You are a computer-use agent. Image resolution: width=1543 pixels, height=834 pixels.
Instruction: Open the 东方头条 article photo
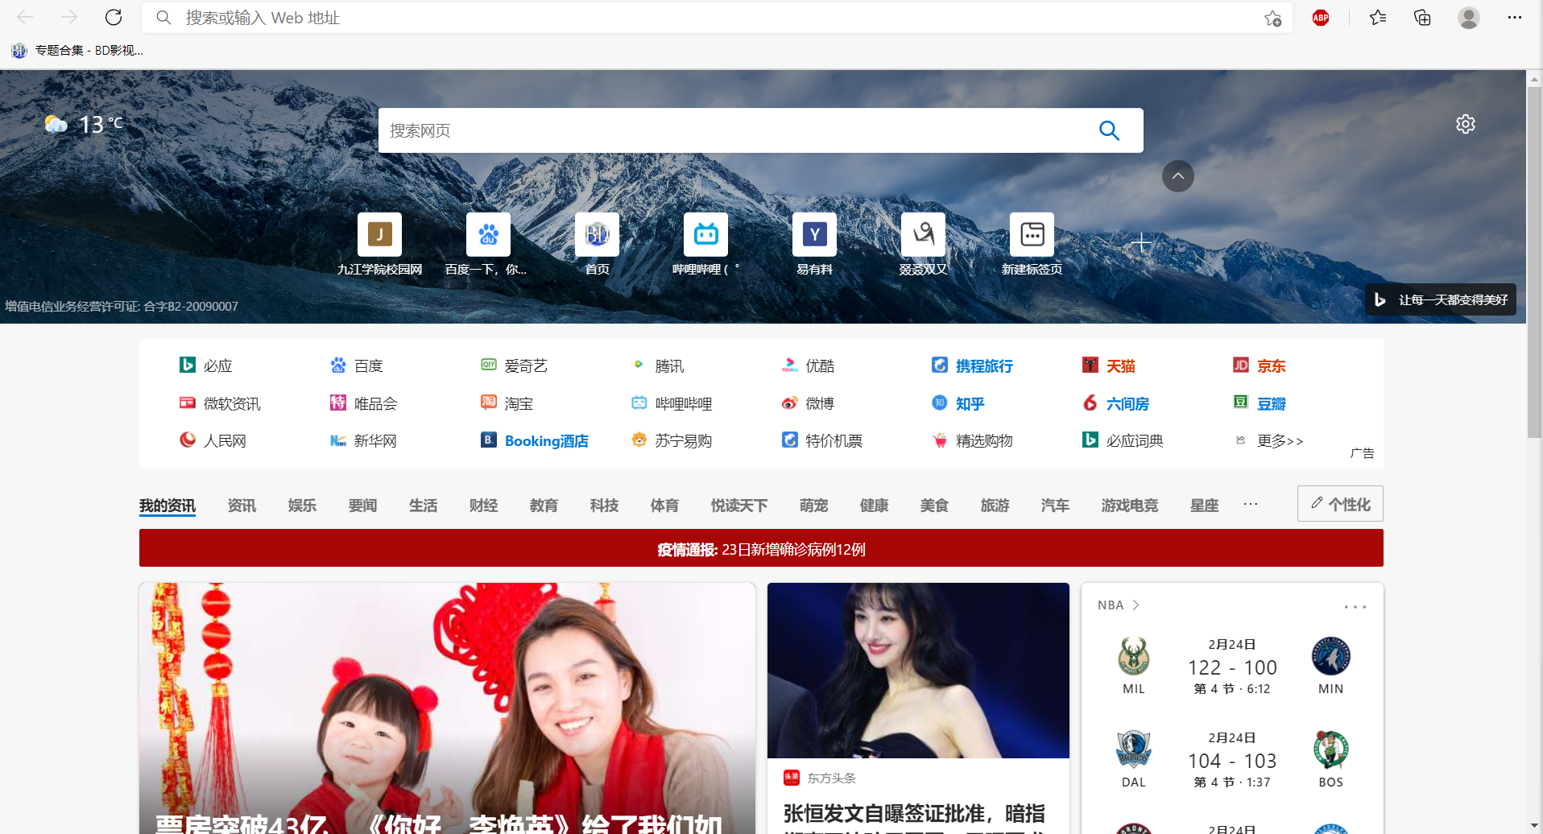[x=918, y=670]
